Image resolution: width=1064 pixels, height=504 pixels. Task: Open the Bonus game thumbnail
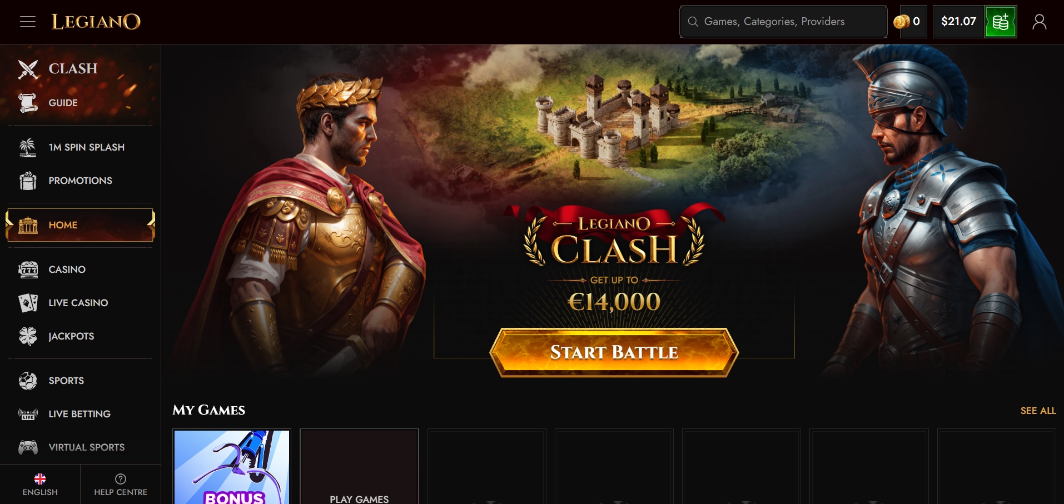tap(232, 467)
